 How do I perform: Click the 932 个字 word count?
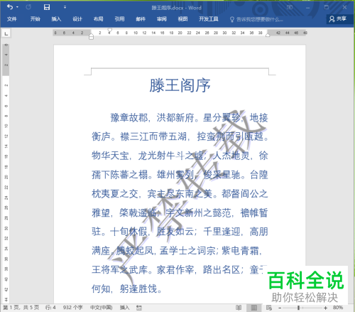click(x=72, y=308)
